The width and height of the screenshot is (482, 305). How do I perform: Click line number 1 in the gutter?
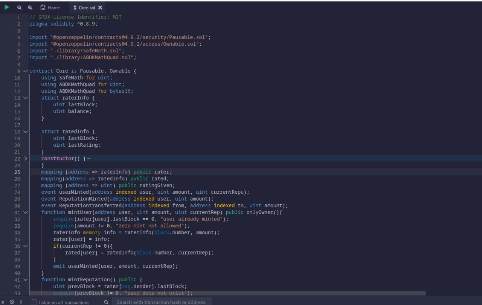coord(19,17)
